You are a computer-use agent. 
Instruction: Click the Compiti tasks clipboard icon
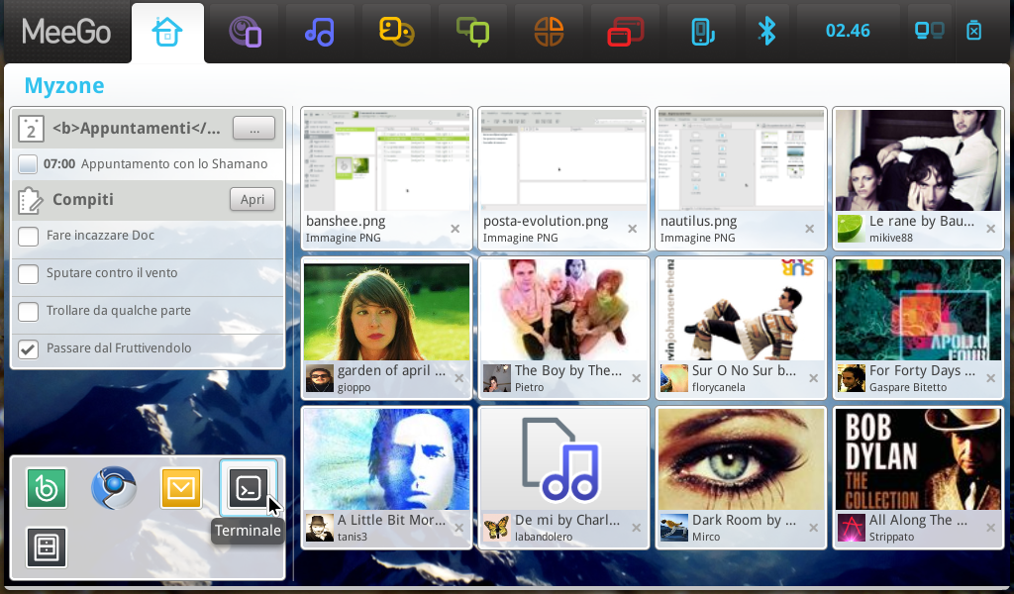click(31, 200)
